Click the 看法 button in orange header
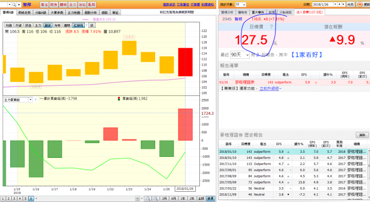This screenshot has width=370, height=202. point(44,5)
